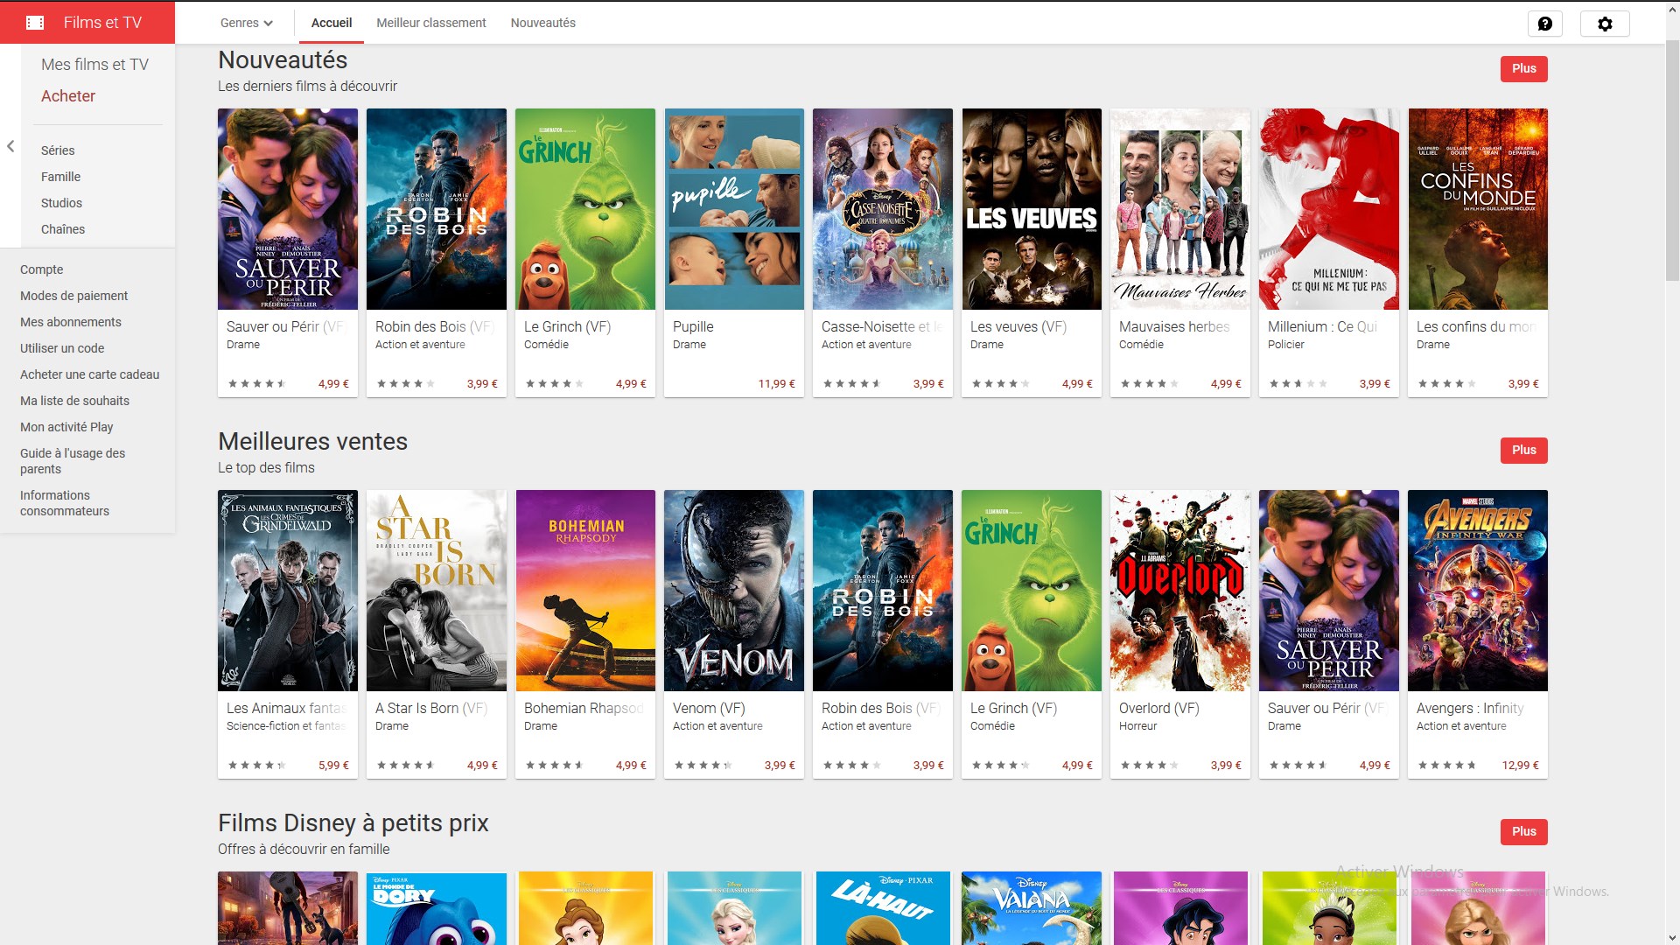
Task: Expand the Genres dropdown
Action: click(x=246, y=23)
